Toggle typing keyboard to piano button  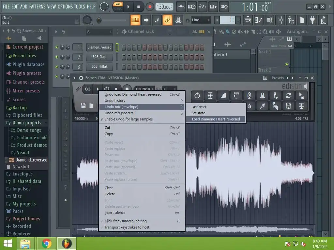coord(135,20)
